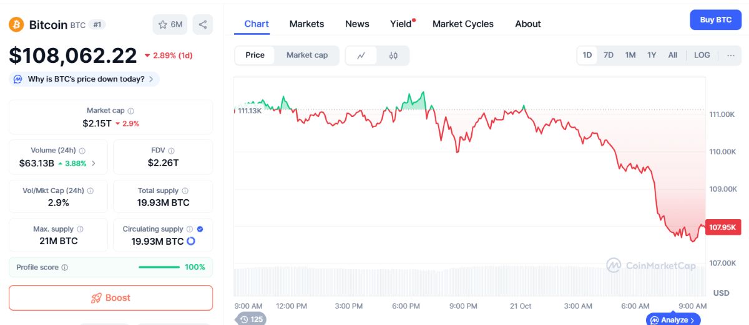Image resolution: width=749 pixels, height=325 pixels.
Task: Click the Boost button
Action: point(110,298)
